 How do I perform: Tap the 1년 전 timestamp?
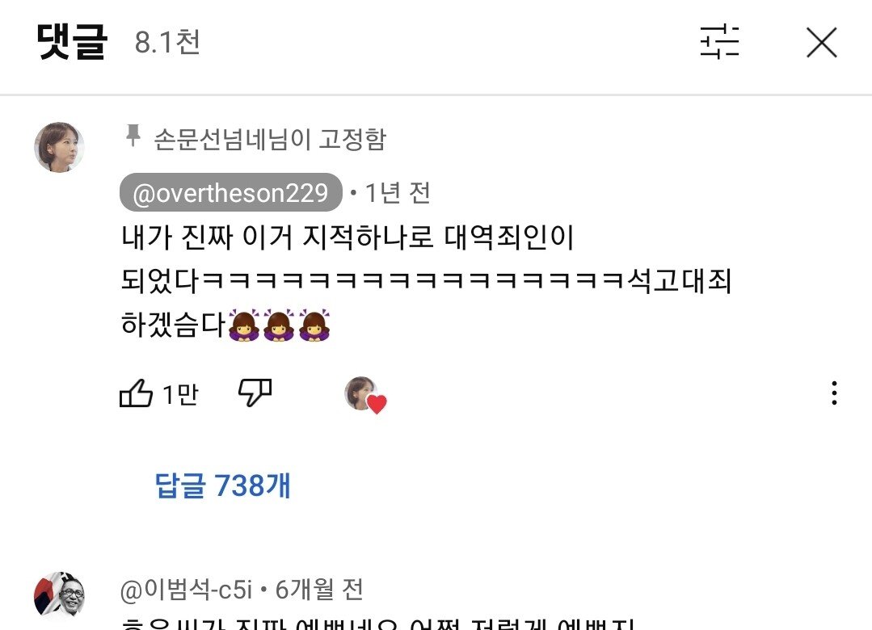[x=397, y=193]
